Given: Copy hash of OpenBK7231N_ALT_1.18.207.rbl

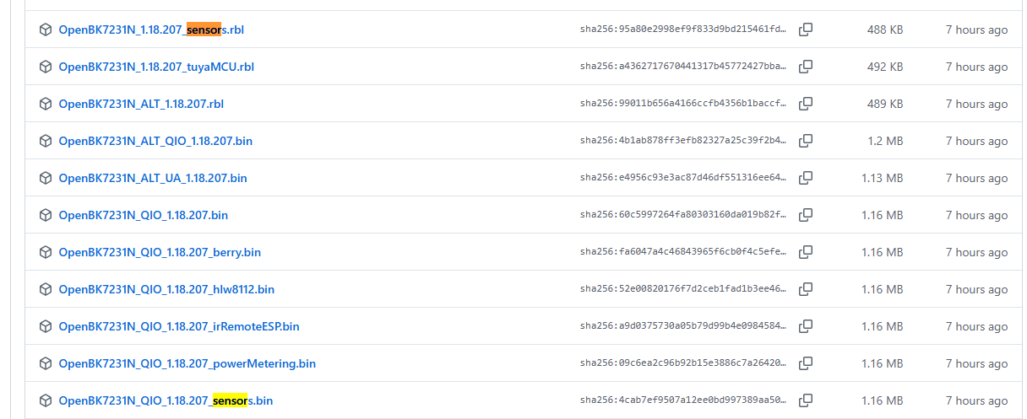Looking at the screenshot, I should click(806, 104).
